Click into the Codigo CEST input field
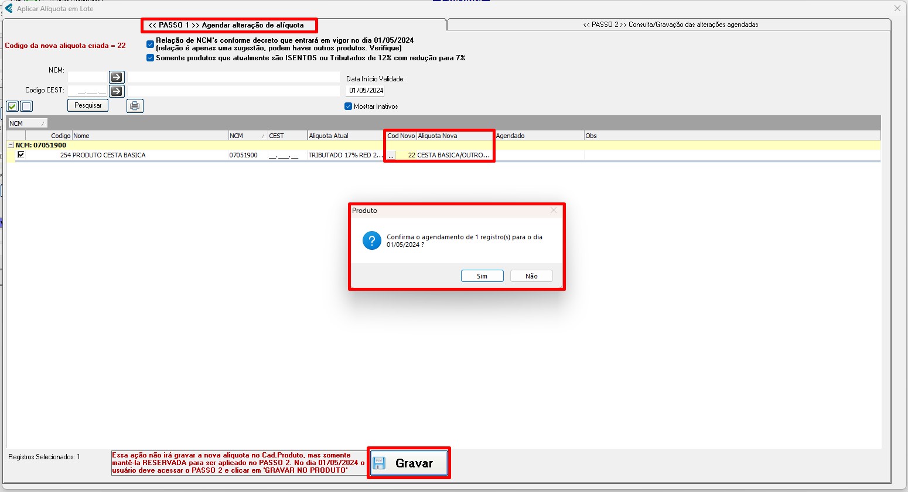 tap(88, 91)
